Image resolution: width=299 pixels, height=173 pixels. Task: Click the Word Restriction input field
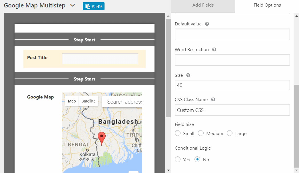pyautogui.click(x=232, y=60)
